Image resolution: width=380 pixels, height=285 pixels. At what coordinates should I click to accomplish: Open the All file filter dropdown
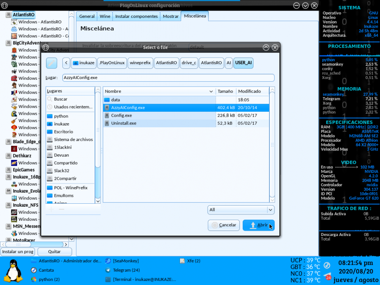click(241, 210)
